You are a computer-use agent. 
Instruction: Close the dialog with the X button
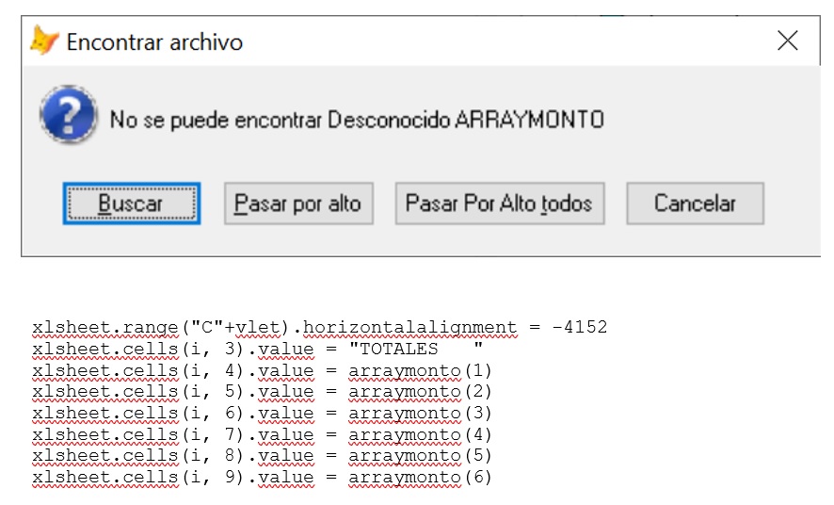point(787,41)
